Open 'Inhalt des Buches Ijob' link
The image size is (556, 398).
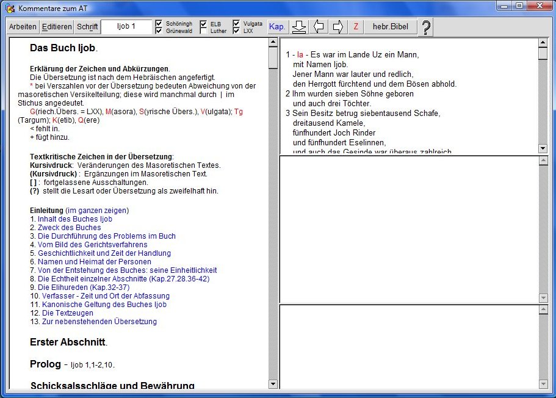75,219
